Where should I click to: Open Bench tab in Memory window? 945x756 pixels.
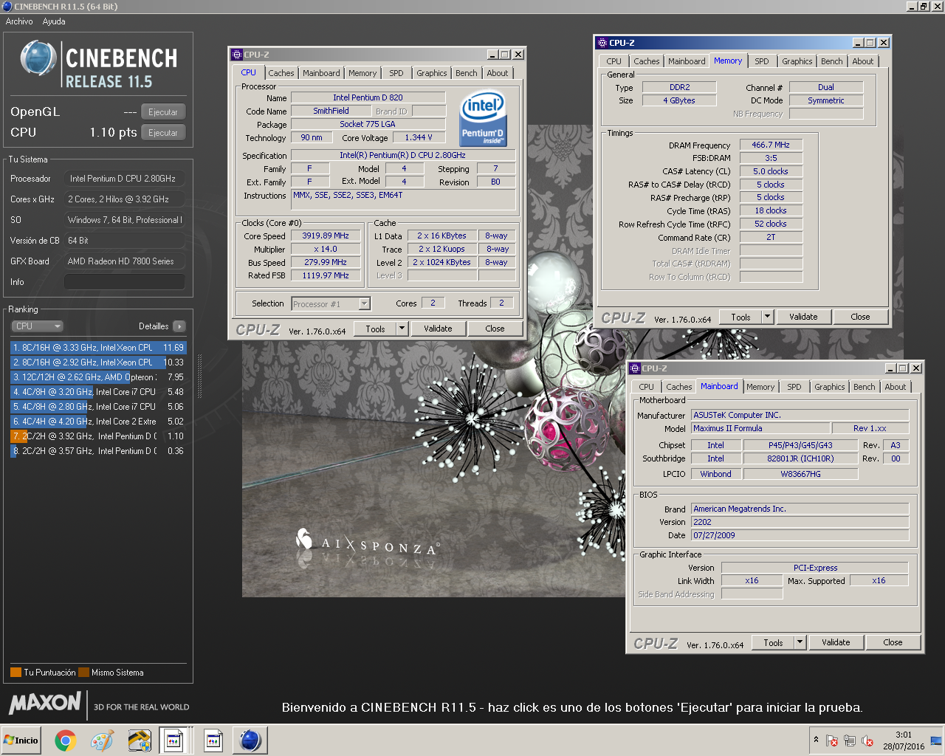[x=831, y=61]
